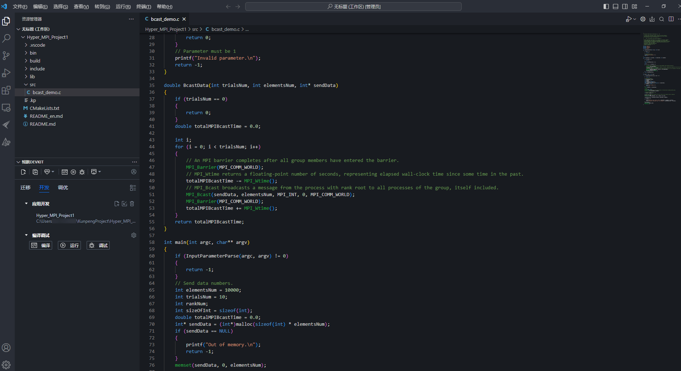Collapse the 应用开发 section
681x371 pixels.
(x=26, y=204)
